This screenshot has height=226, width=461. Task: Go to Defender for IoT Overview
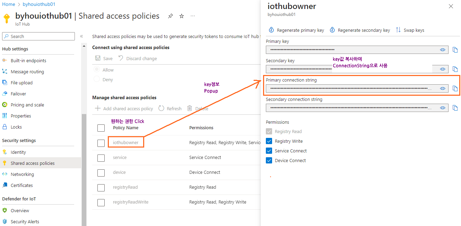[x=20, y=210]
